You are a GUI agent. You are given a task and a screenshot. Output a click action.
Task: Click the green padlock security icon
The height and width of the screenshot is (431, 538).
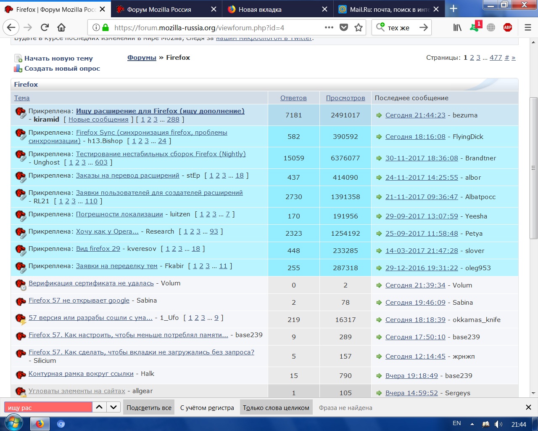(x=105, y=27)
